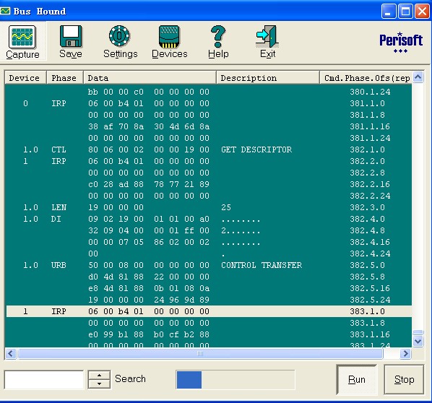The height and width of the screenshot is (403, 432).
Task: Select the GET DESCRIPTOR row description
Action: click(256, 149)
